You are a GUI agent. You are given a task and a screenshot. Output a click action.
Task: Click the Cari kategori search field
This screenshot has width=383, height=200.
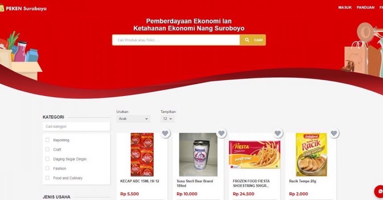coord(77,127)
